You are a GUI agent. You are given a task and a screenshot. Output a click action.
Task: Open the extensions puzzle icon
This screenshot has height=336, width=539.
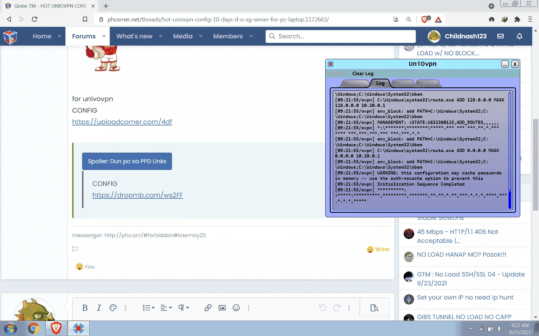(517, 19)
